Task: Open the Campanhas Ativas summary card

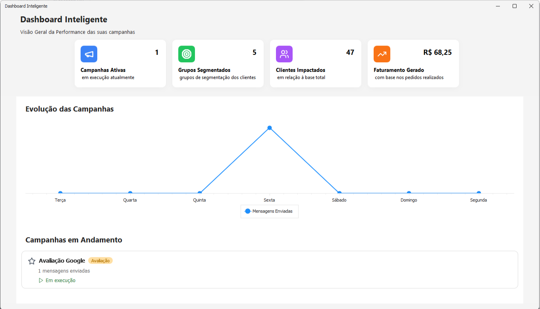Action: pyautogui.click(x=120, y=63)
